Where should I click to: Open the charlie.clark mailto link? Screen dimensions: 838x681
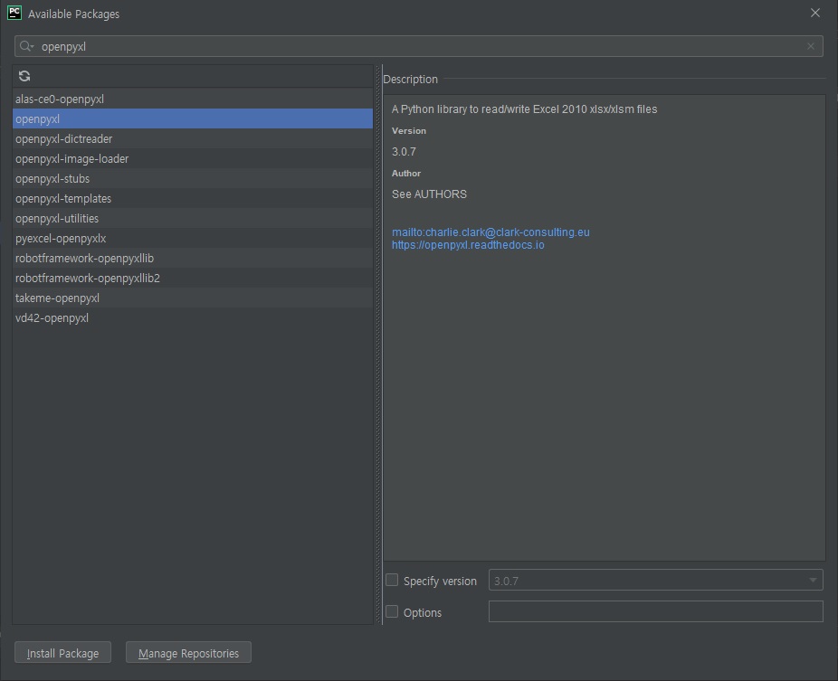click(490, 232)
